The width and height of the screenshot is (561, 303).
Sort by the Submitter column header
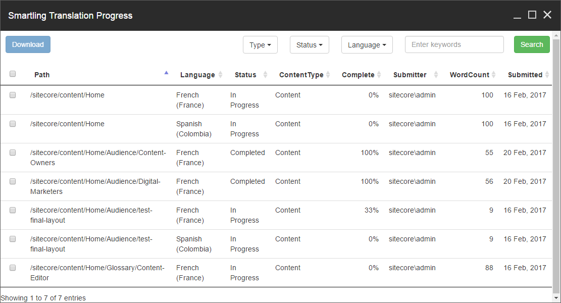[x=413, y=75]
